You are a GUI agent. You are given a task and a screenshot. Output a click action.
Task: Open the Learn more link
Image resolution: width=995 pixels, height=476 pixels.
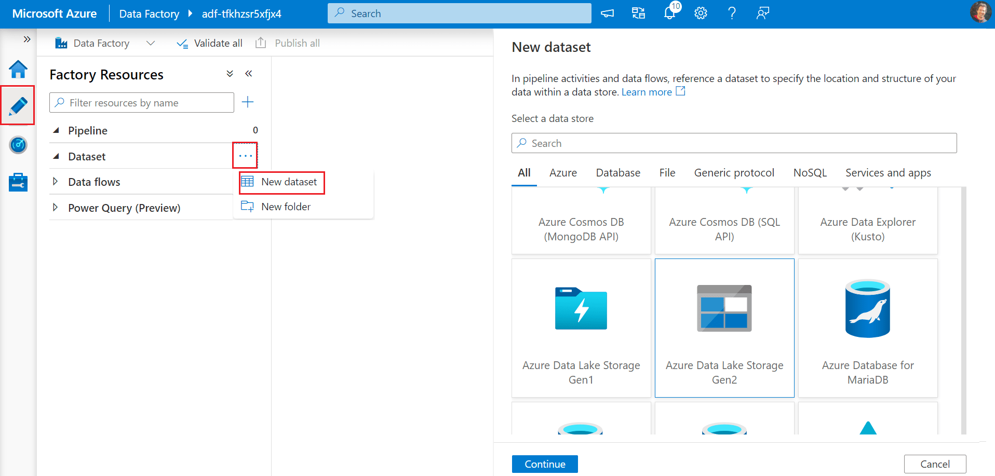coord(647,91)
